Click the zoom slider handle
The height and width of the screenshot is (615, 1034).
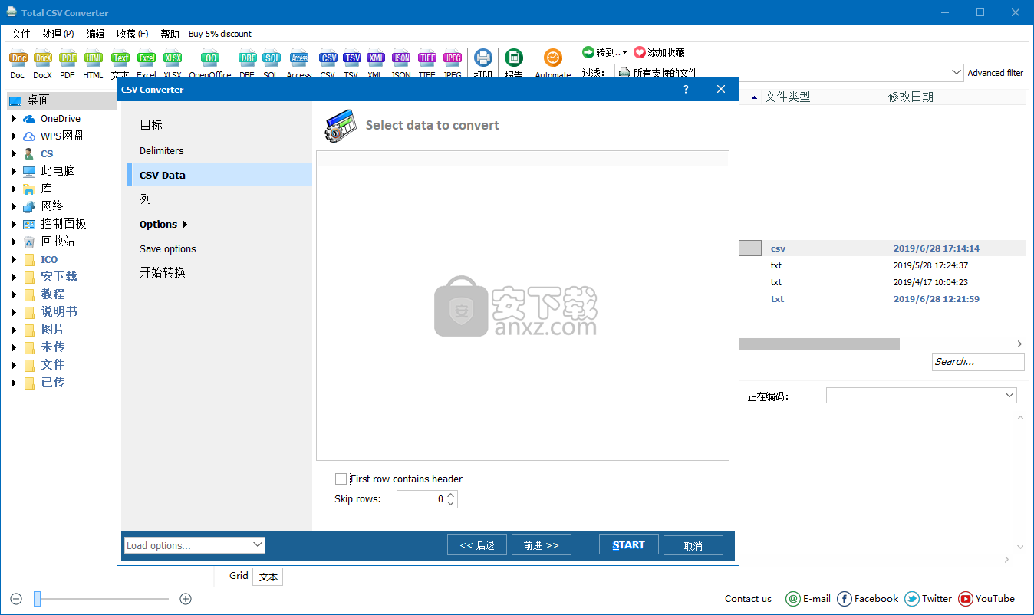37,599
